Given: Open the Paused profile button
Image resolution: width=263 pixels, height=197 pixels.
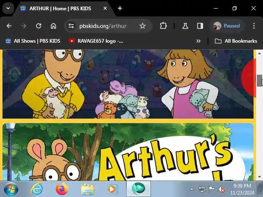Looking at the screenshot, I should coord(227,26).
